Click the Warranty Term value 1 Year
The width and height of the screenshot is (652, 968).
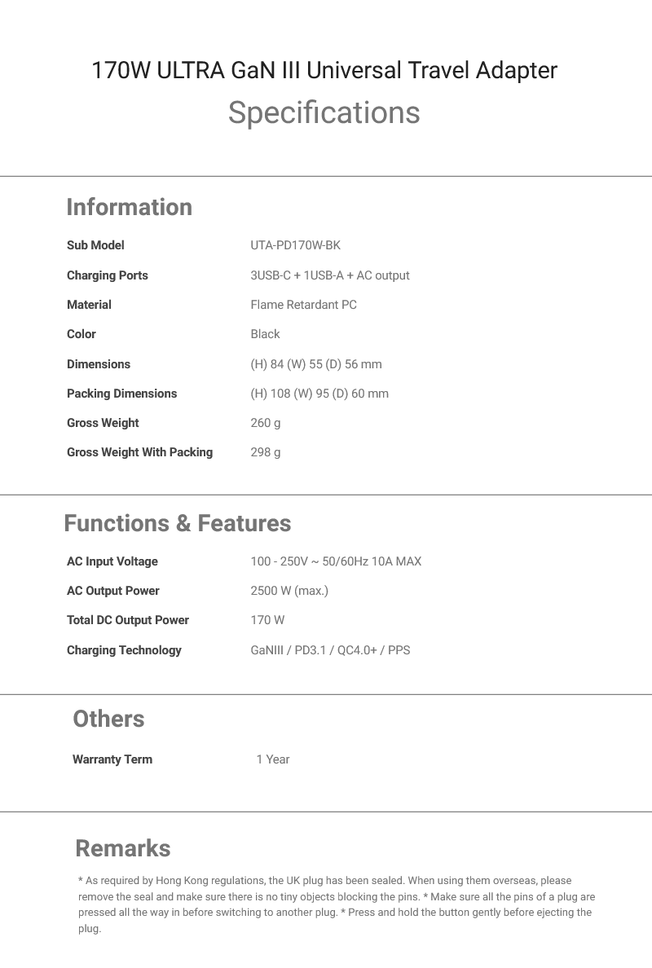click(x=273, y=759)
